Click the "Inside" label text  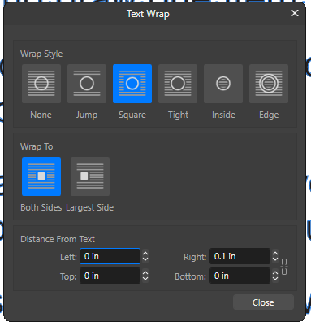223,115
